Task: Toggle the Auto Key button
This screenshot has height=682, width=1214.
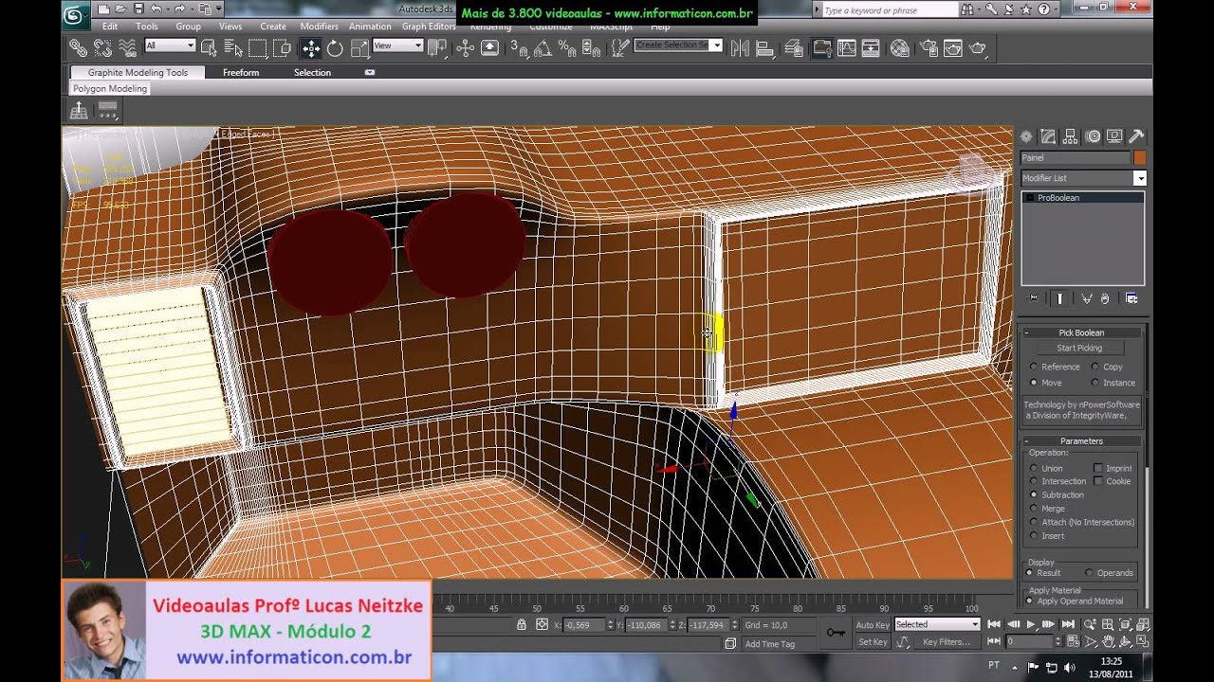Action: [x=873, y=625]
